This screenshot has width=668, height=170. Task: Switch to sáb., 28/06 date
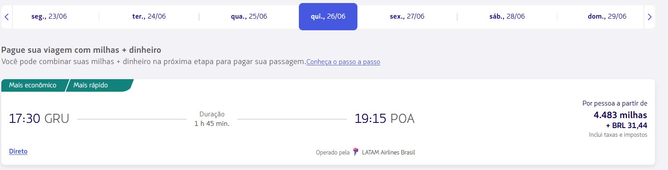pyautogui.click(x=507, y=16)
